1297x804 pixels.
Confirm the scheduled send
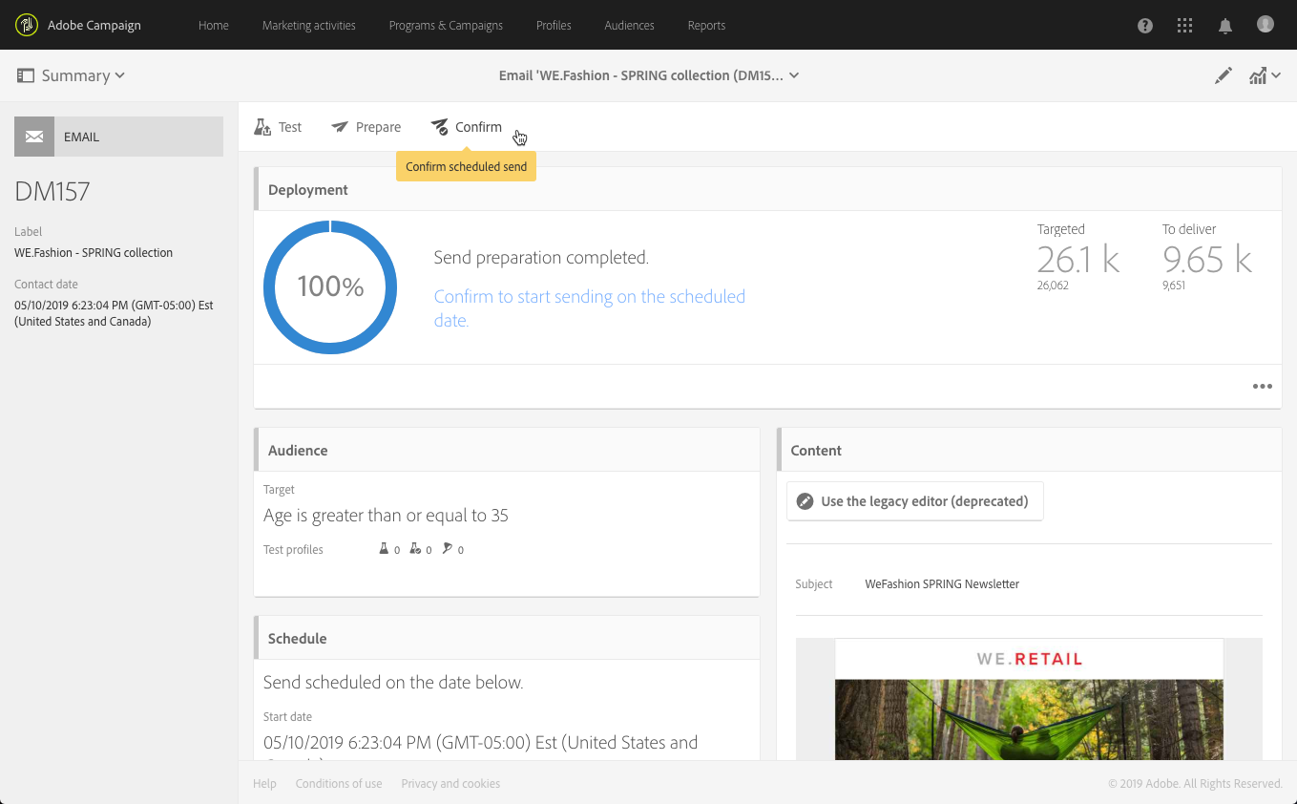point(467,127)
